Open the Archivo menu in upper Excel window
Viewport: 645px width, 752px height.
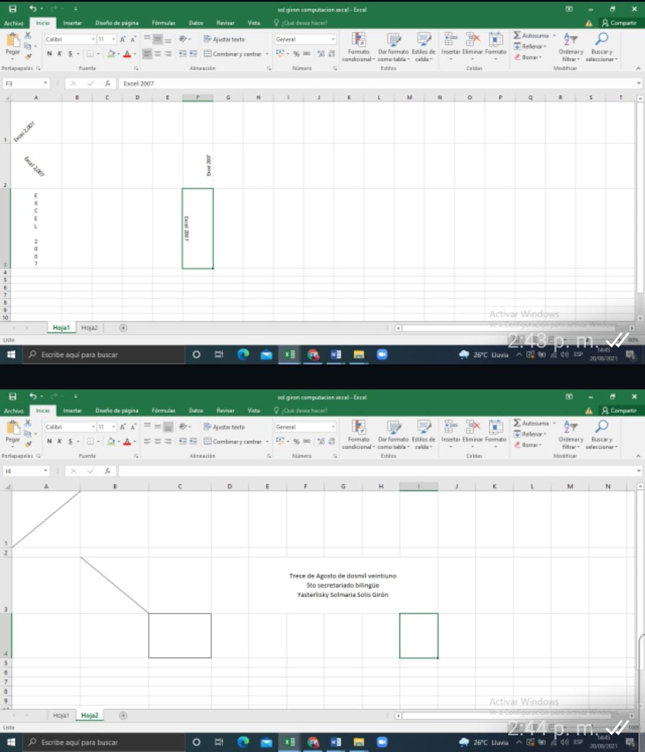[x=14, y=23]
